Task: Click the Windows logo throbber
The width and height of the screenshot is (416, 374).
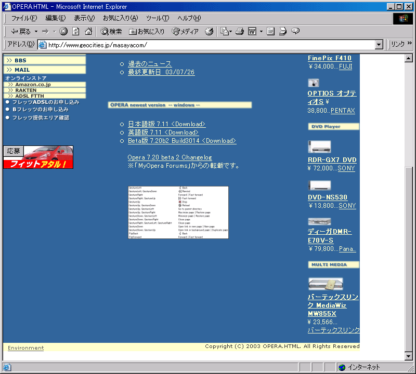Action: 402,19
